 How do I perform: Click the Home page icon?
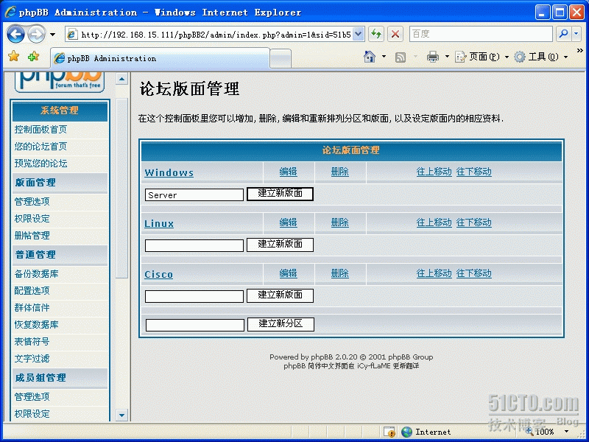coord(370,57)
